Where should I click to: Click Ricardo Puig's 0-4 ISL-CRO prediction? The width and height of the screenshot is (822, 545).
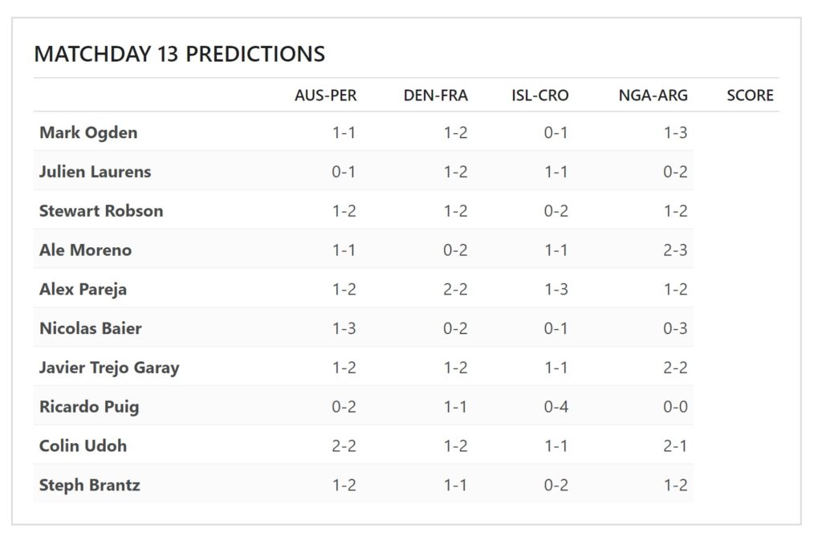pos(555,407)
